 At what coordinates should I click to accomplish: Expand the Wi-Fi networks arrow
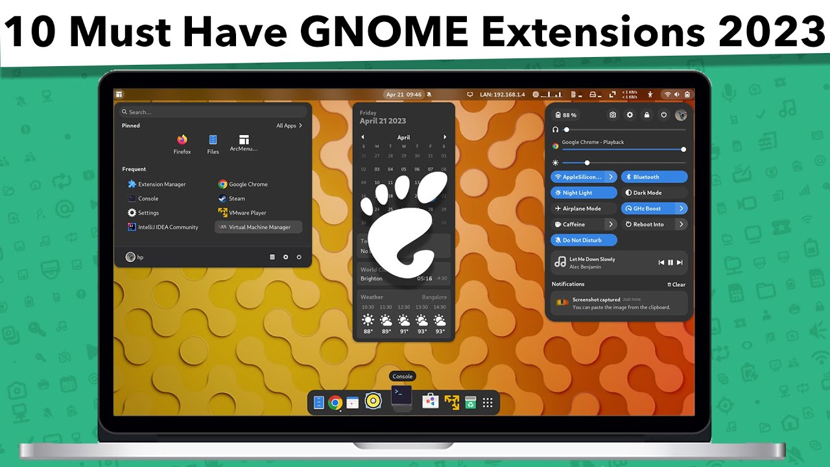611,177
